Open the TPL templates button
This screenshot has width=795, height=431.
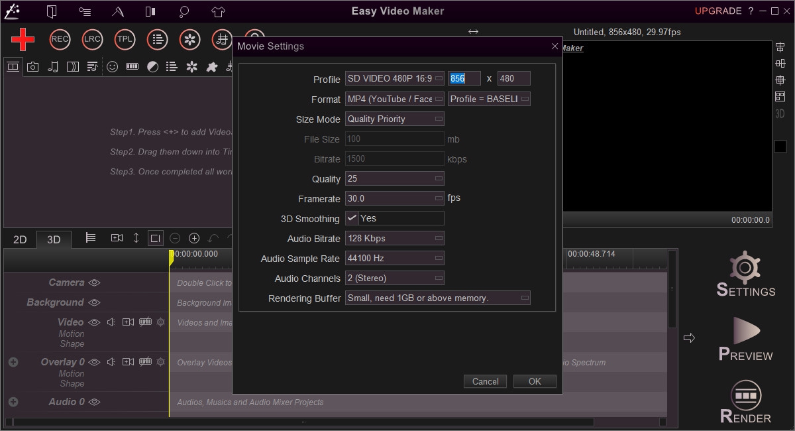tap(125, 39)
